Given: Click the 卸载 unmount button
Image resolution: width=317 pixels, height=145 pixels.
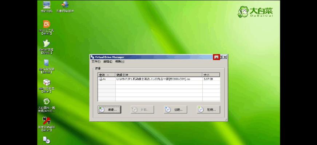Looking at the screenshot, I should click(142, 109).
